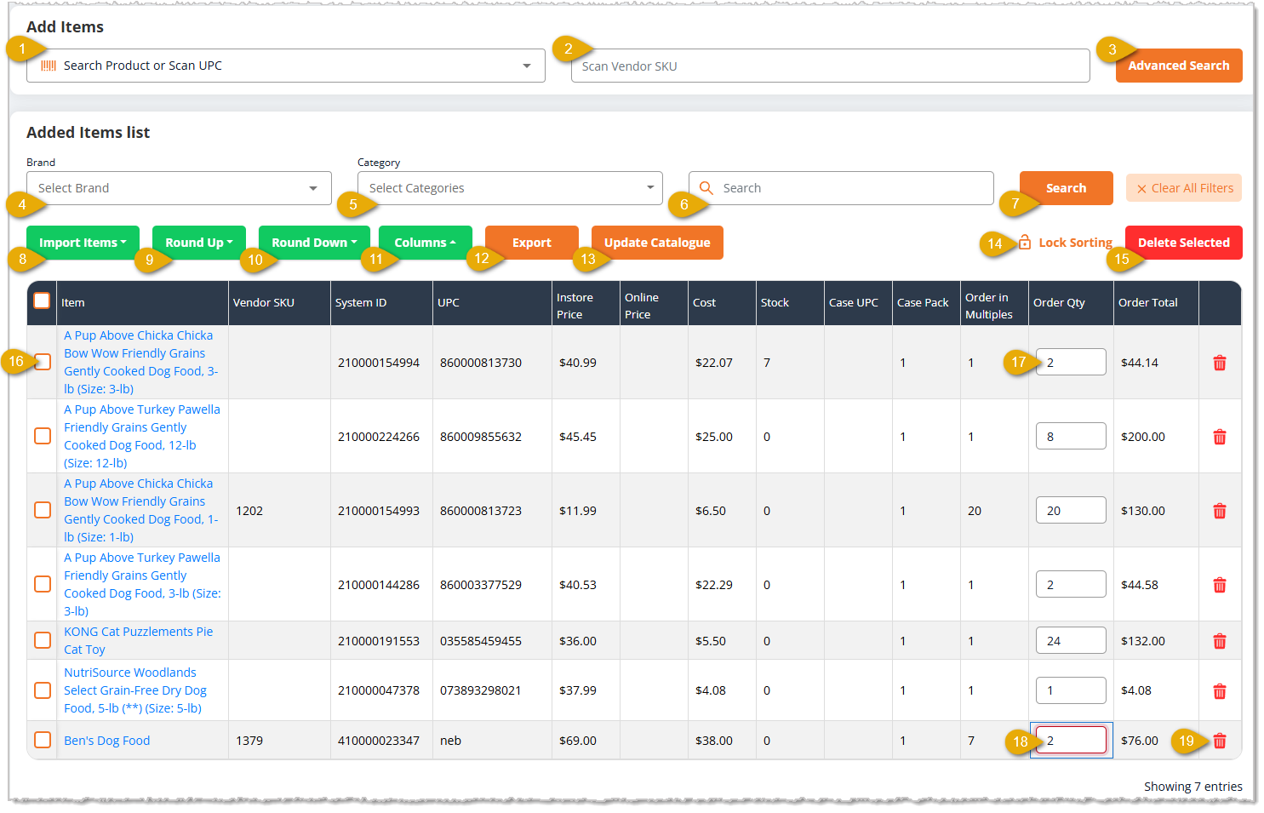Screen dimensions: 1264x813
Task: Open the Round Down dropdown
Action: click(314, 243)
